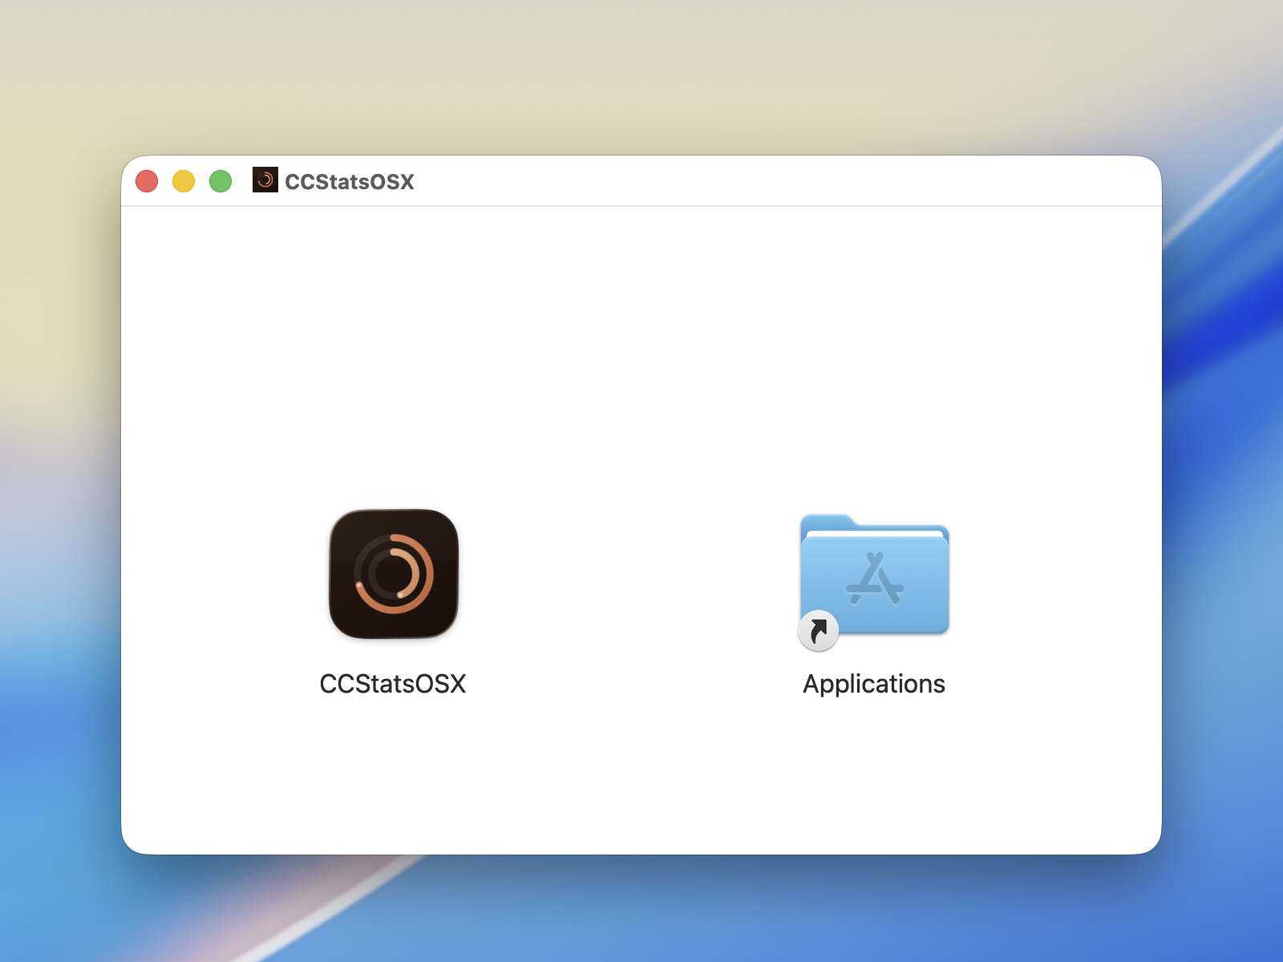Close the CCStatsOSX window with red button
1283x962 pixels.
point(147,181)
